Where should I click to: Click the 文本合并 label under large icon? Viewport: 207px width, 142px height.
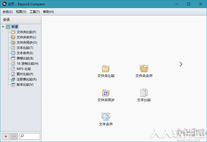point(106,124)
